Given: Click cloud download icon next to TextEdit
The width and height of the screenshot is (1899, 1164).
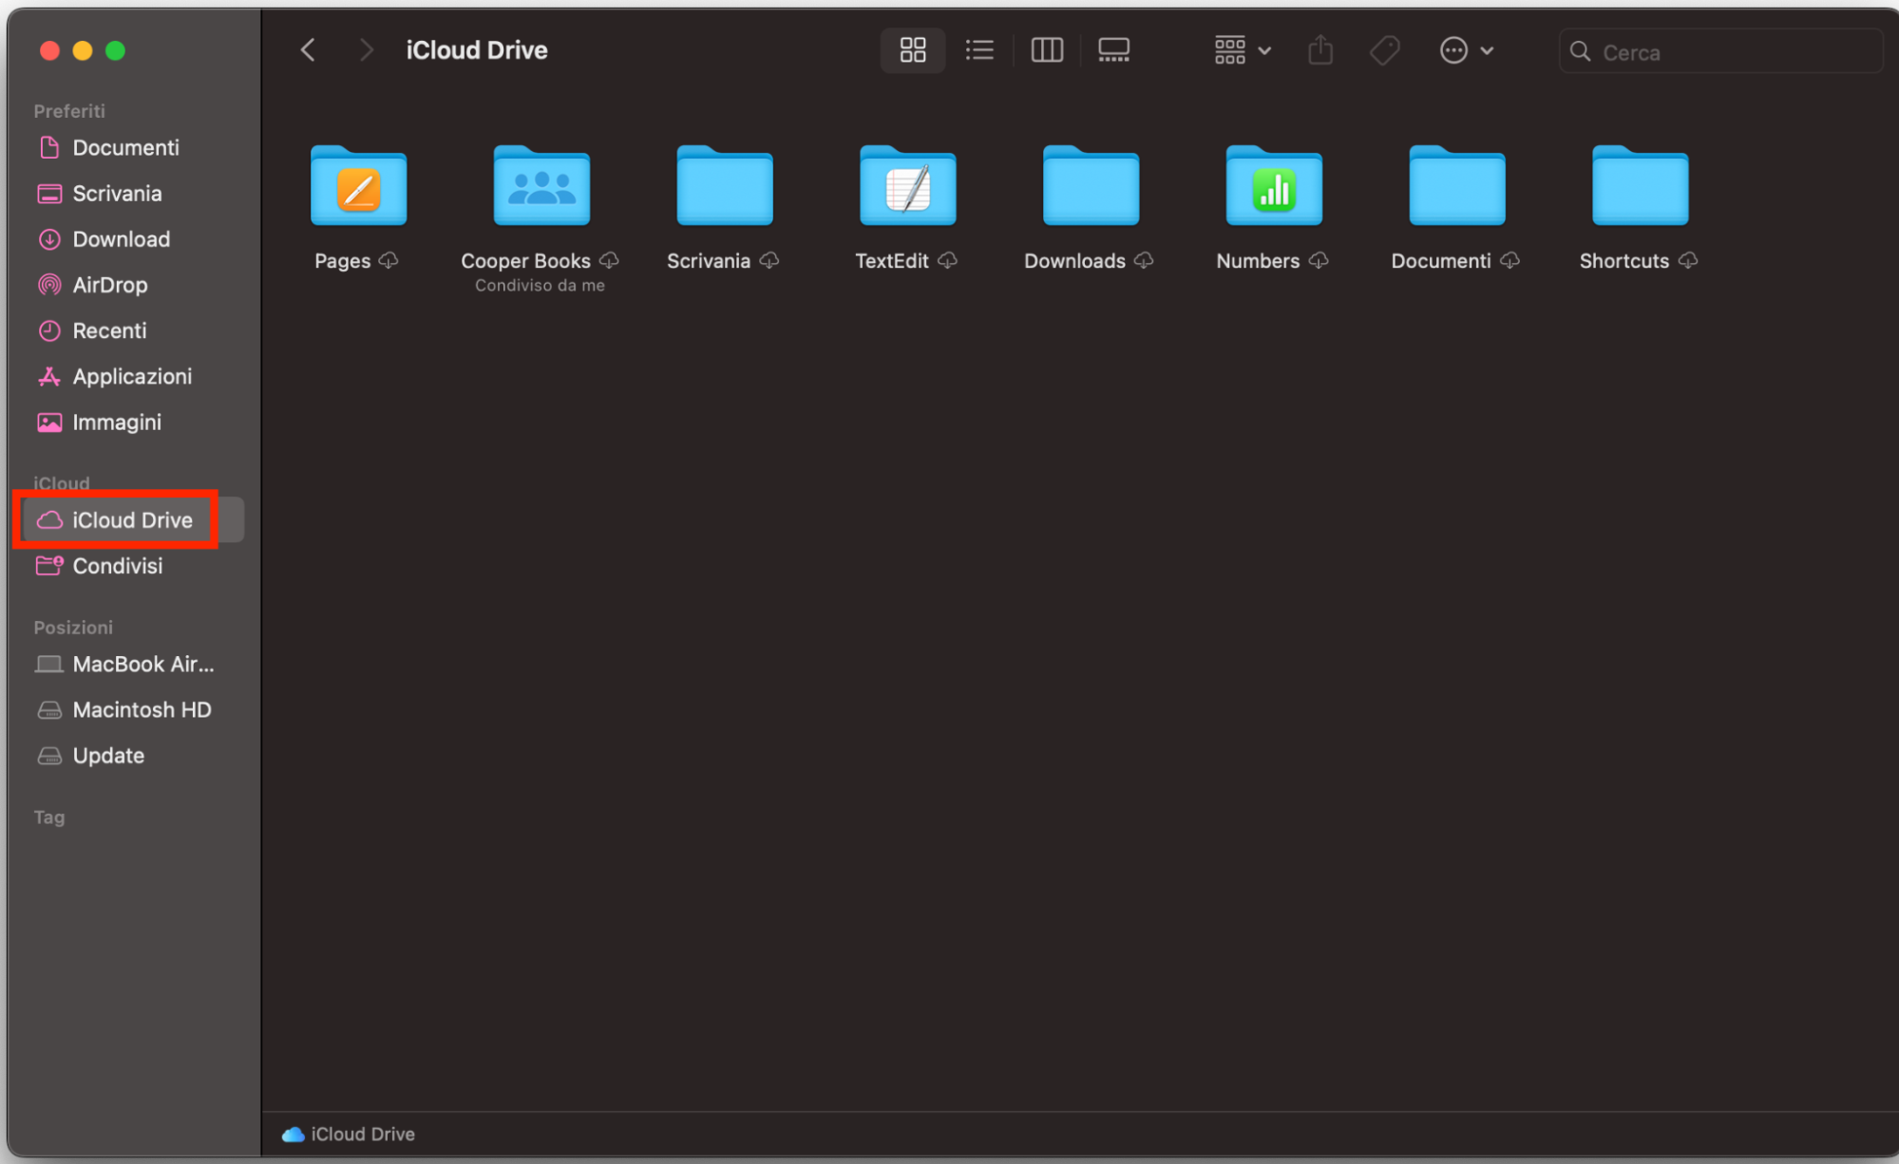Looking at the screenshot, I should (947, 260).
